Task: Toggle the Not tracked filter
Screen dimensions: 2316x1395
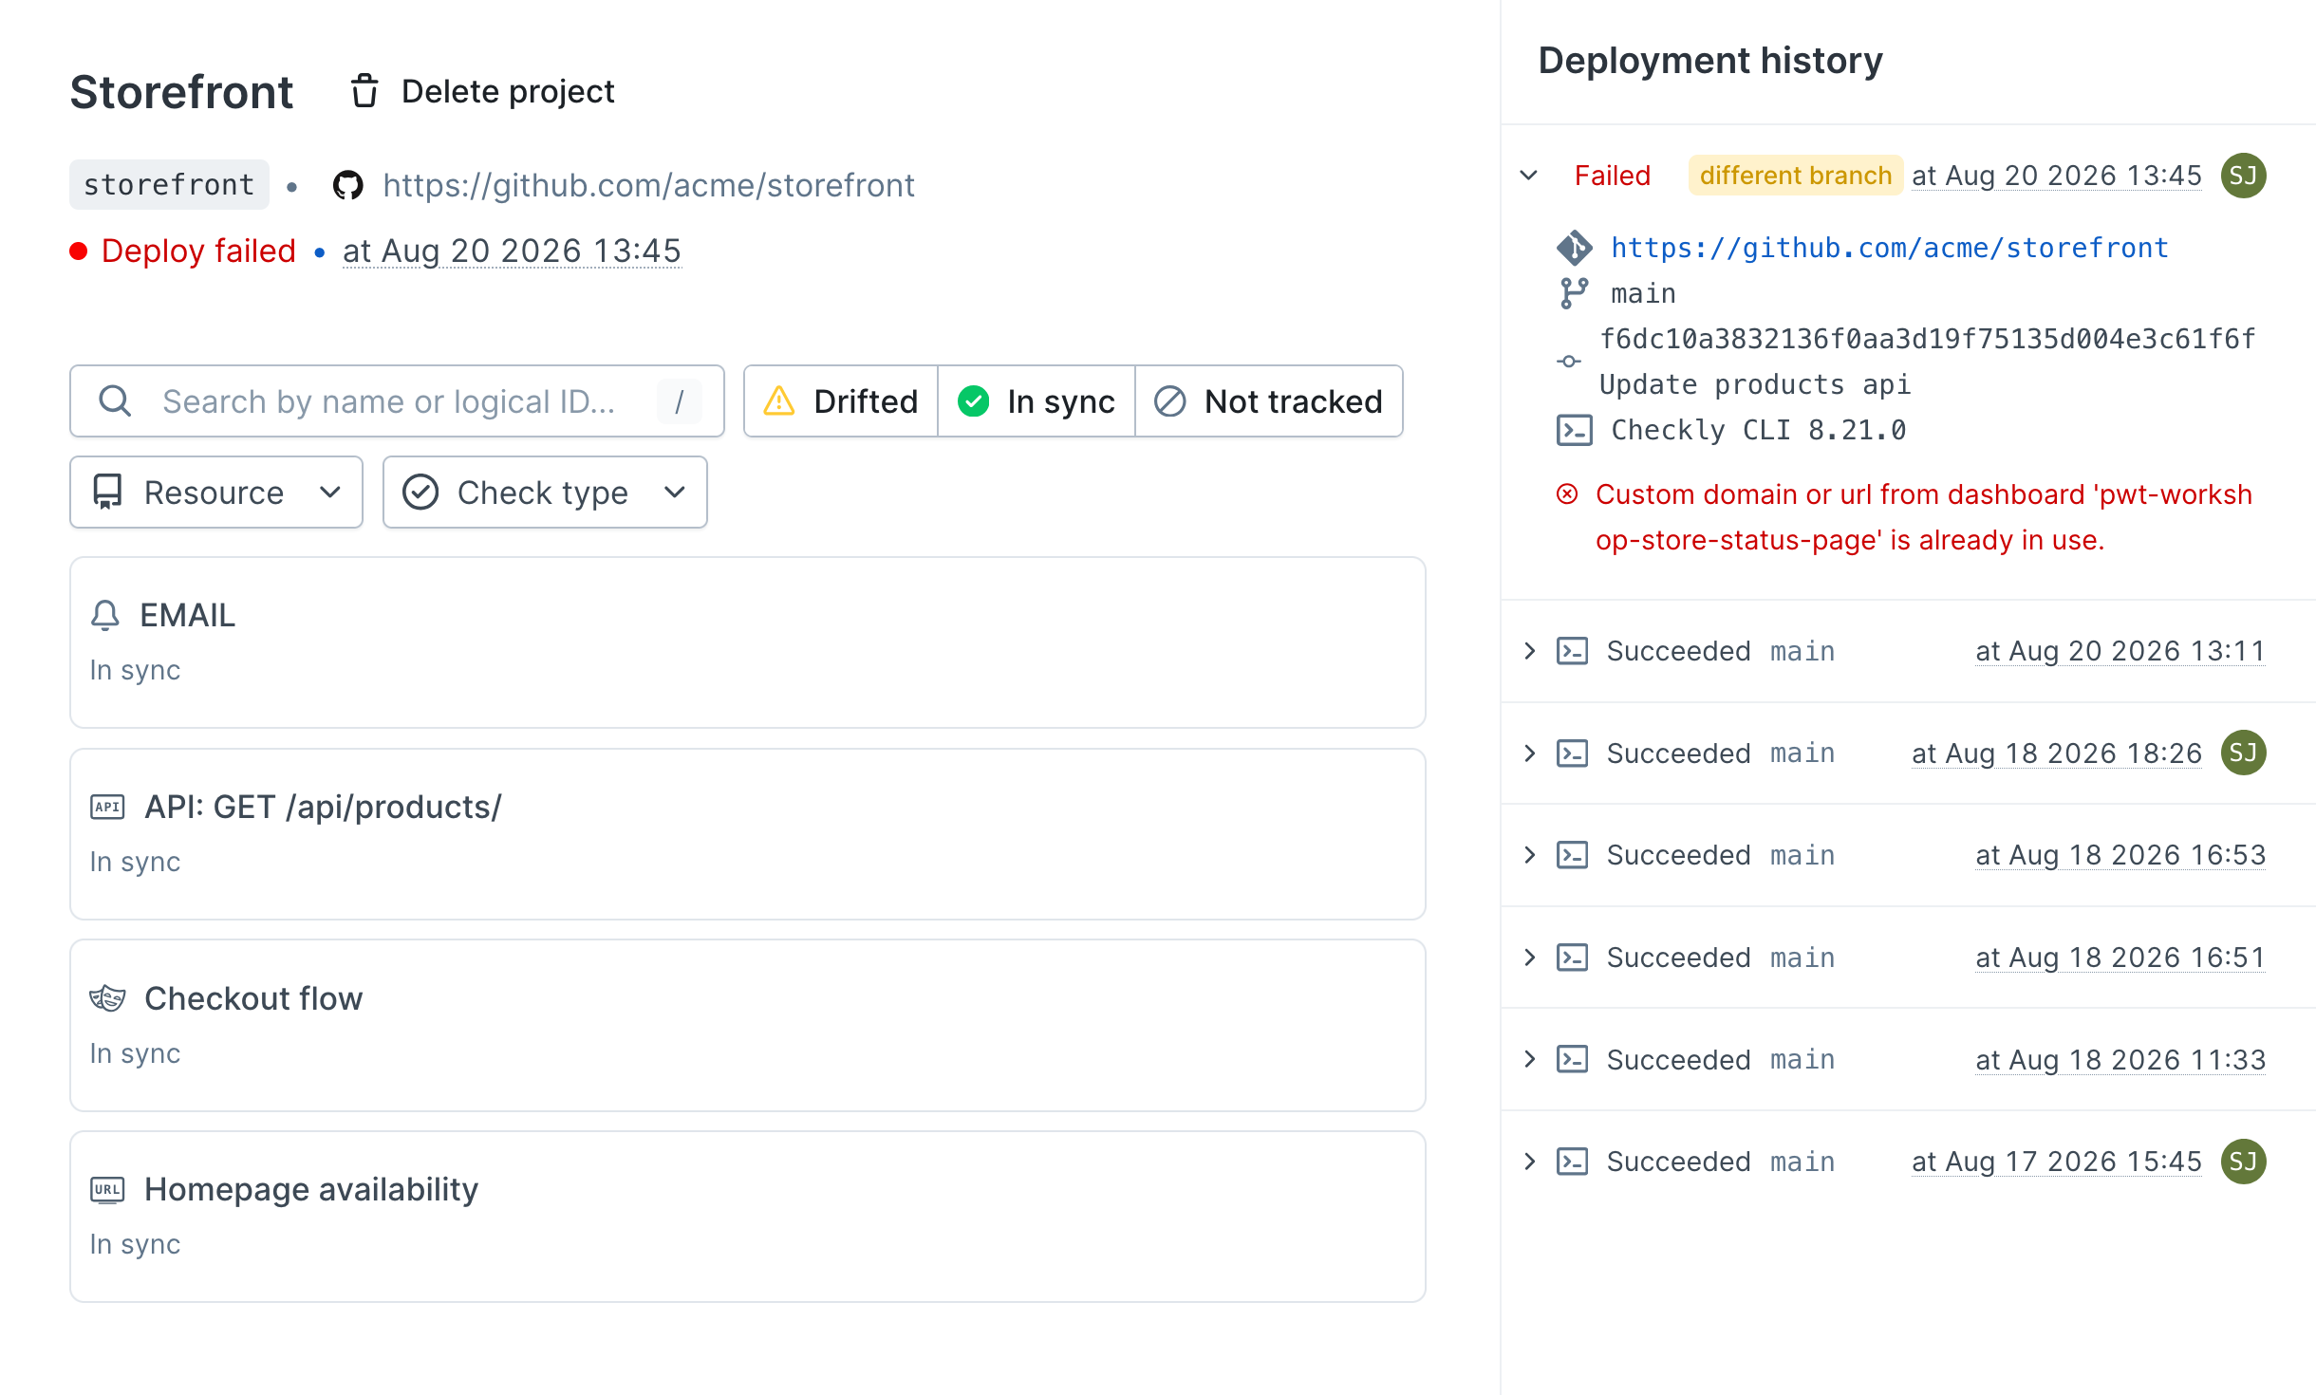Action: pyautogui.click(x=1269, y=400)
